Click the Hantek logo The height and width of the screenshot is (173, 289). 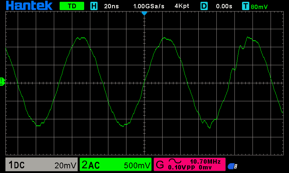tap(29, 5)
